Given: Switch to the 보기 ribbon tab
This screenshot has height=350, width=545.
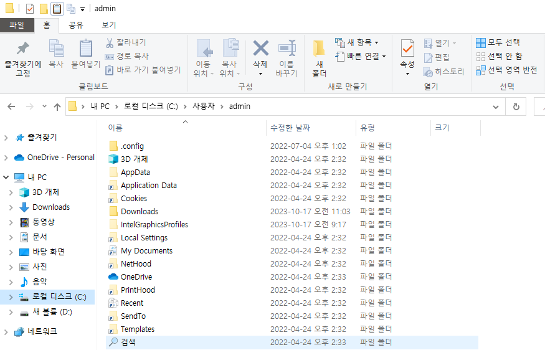Looking at the screenshot, I should [x=108, y=25].
